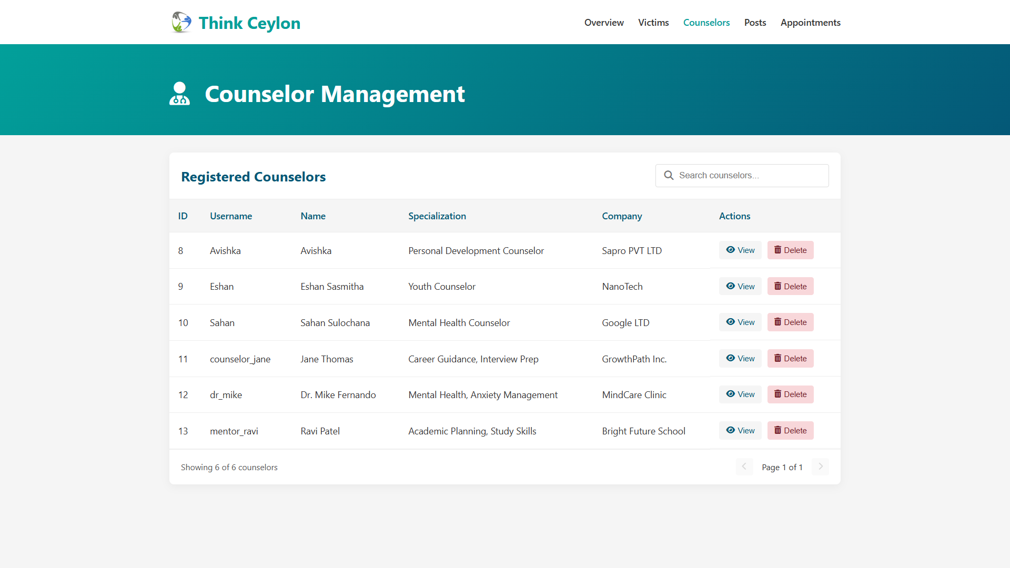This screenshot has height=568, width=1010.
Task: Click the Username column header
Action: click(231, 216)
